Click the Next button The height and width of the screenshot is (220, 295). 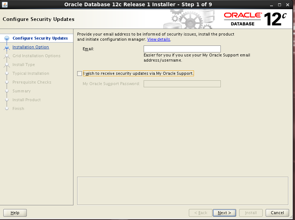click(224, 213)
